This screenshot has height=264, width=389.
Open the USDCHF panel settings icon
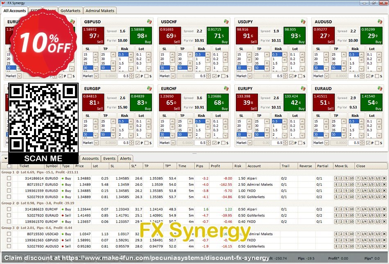[226, 22]
